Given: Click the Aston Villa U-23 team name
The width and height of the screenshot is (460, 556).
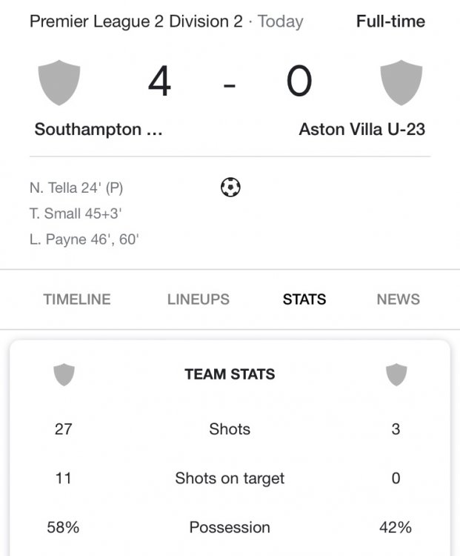Looking at the screenshot, I should point(361,130).
